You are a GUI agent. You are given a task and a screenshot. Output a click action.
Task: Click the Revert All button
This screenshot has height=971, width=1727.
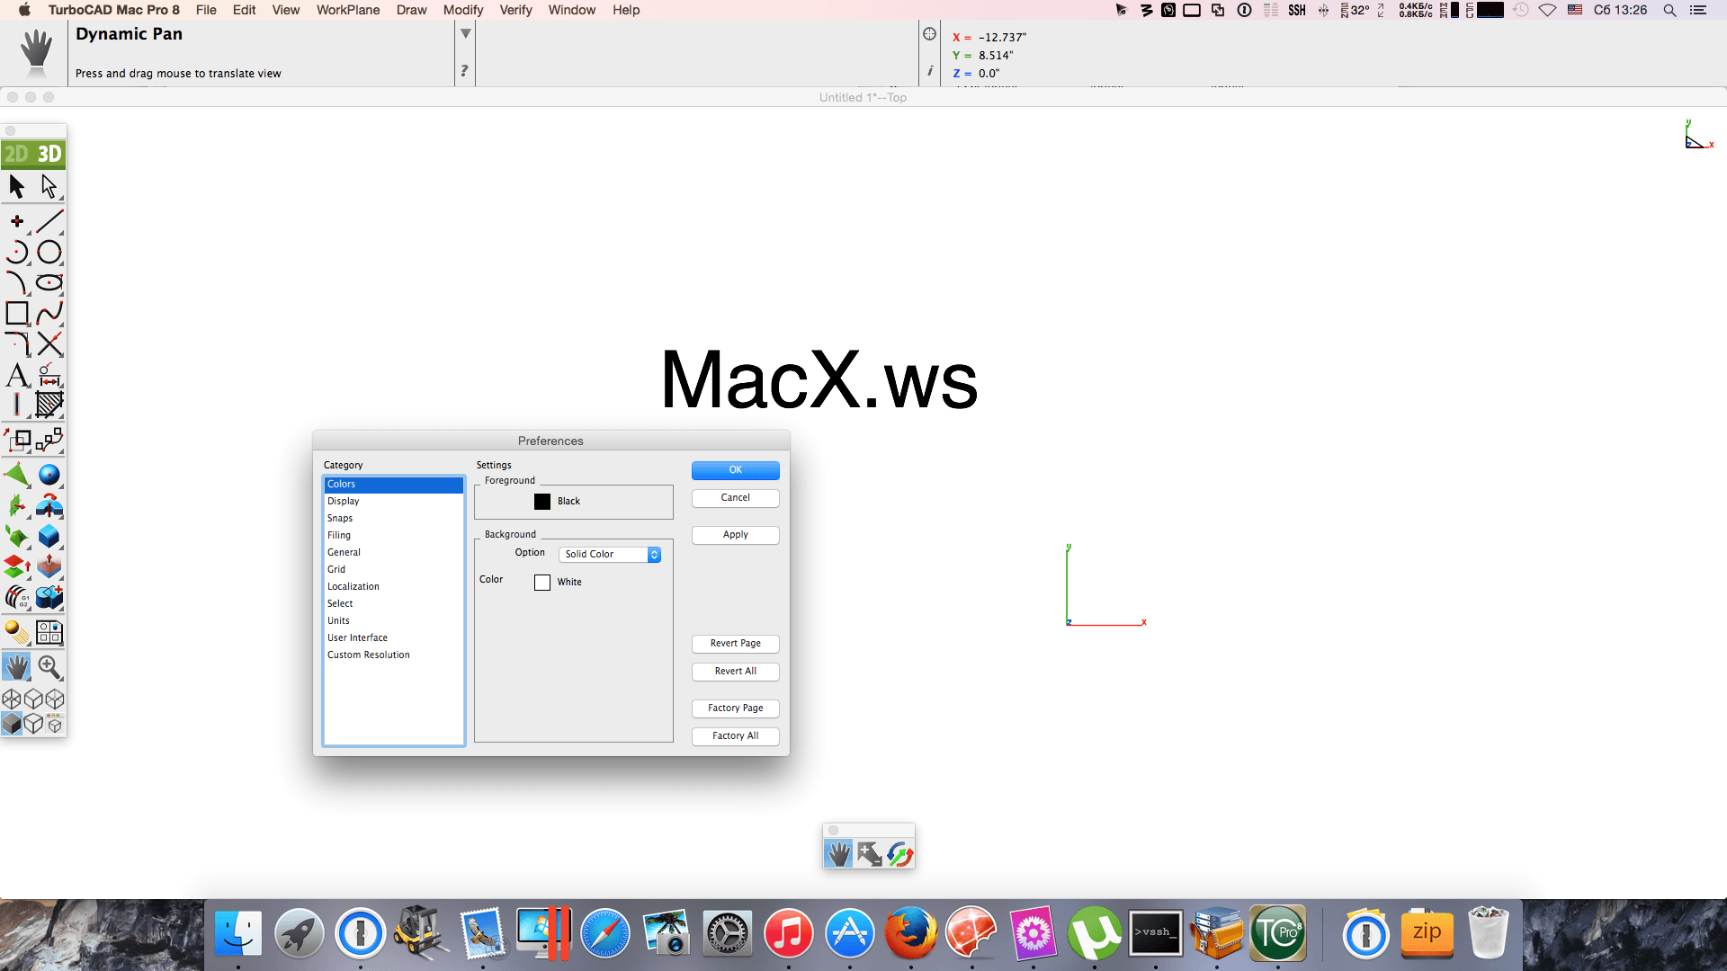[736, 672]
